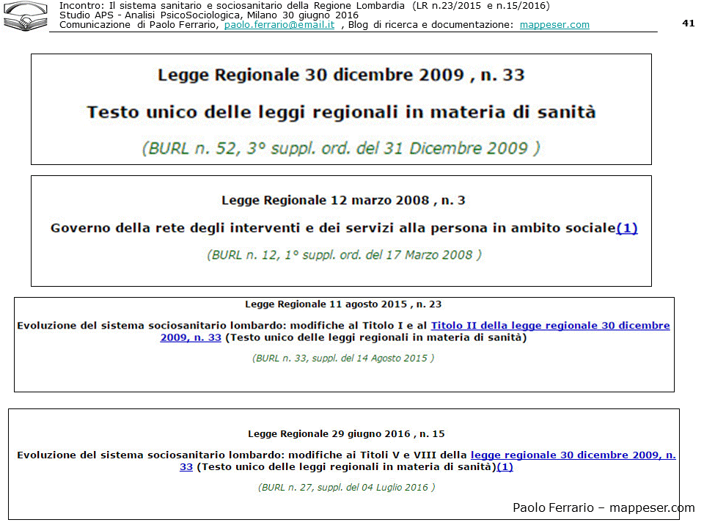Open footnote (1) after "materia di sanità)"
Viewport: 704px width, 528px height.
[x=505, y=466]
